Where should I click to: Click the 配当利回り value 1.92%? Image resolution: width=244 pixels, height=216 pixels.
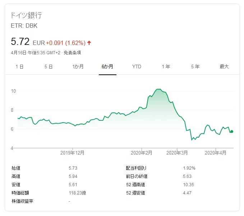click(x=189, y=168)
